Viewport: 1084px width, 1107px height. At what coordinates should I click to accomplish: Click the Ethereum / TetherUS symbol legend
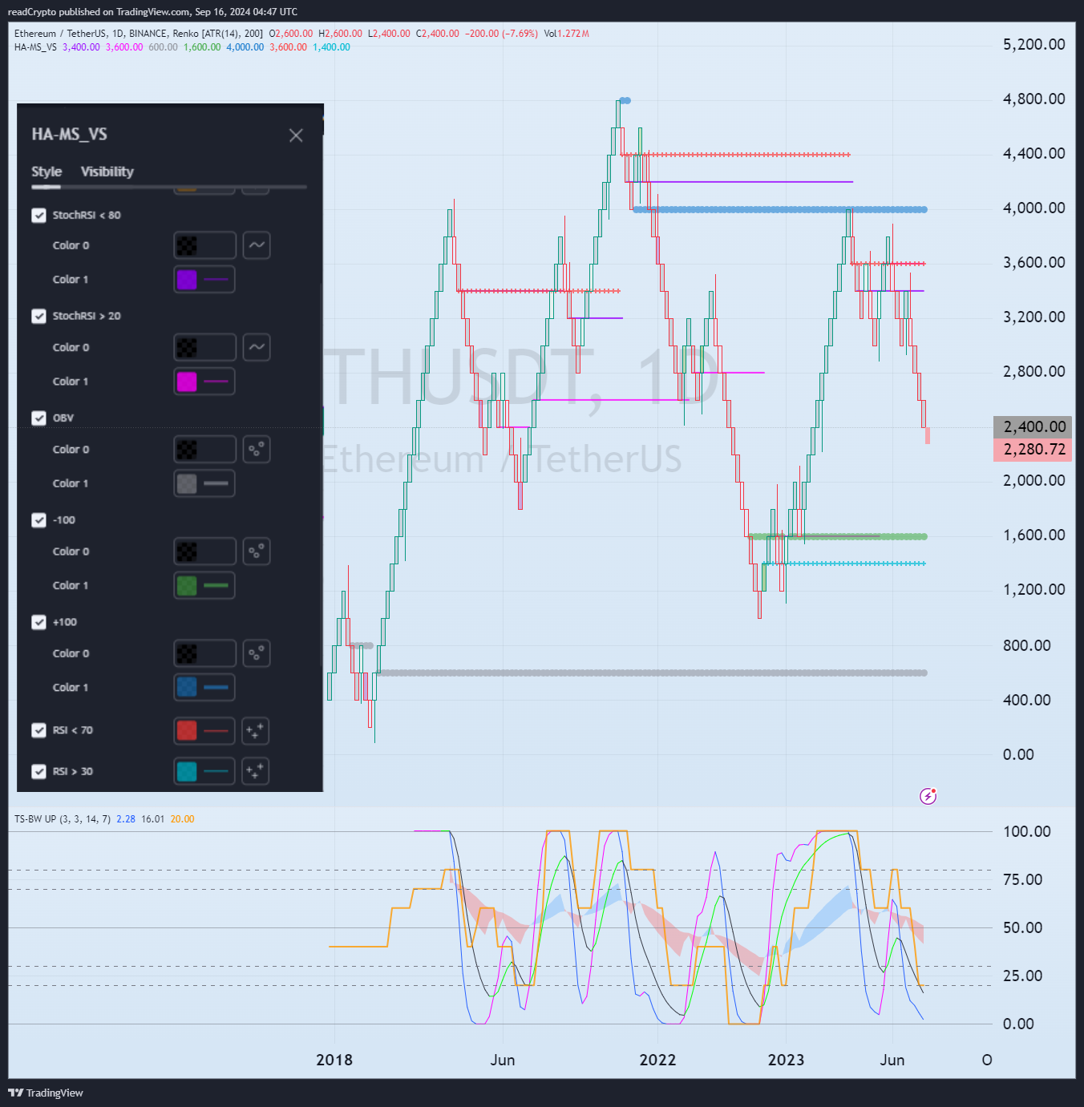pyautogui.click(x=139, y=34)
